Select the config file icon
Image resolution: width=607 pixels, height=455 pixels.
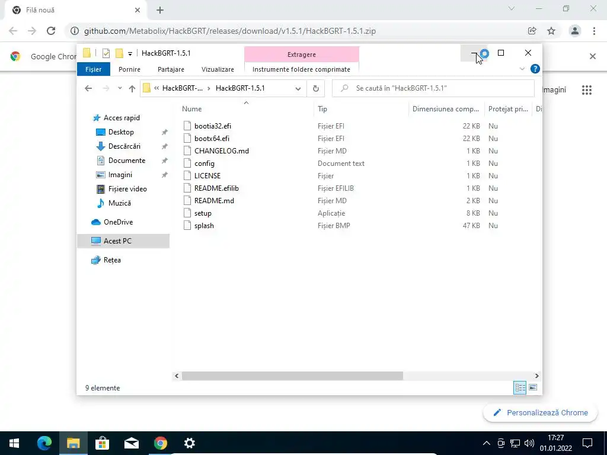pyautogui.click(x=187, y=164)
